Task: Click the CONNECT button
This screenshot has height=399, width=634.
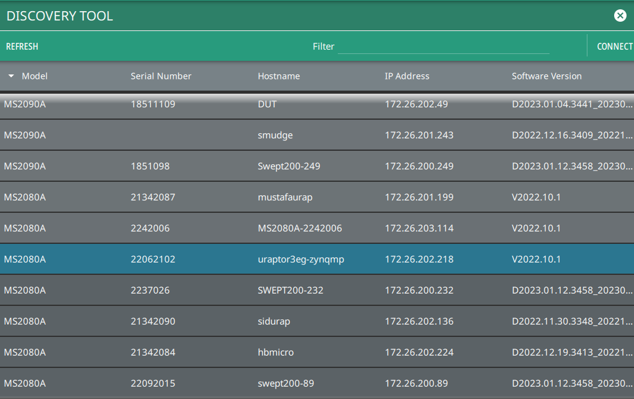Action: click(x=614, y=47)
